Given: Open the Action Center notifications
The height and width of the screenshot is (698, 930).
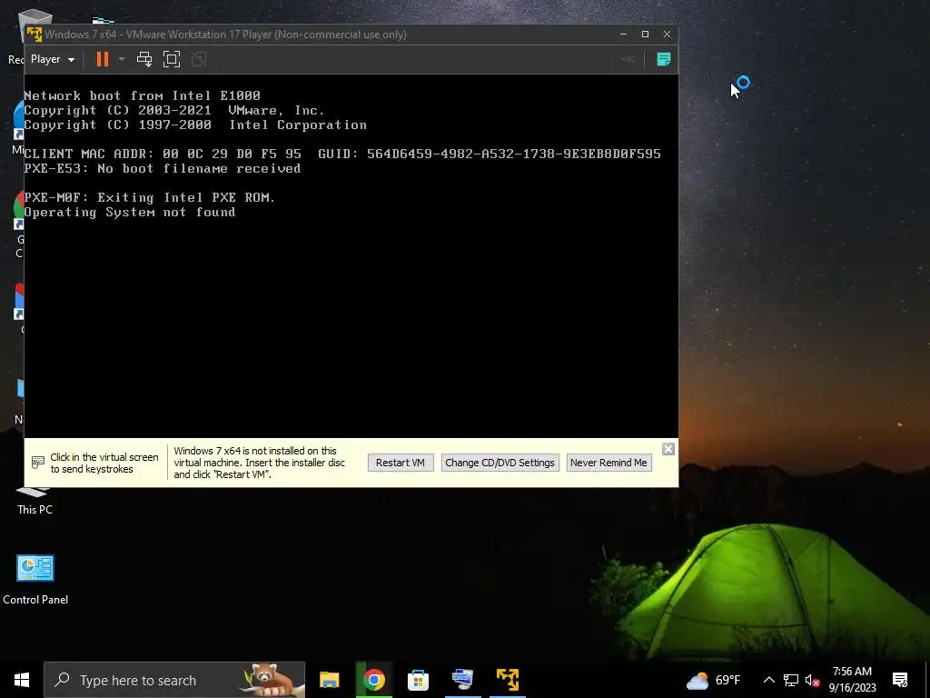Looking at the screenshot, I should [x=900, y=680].
